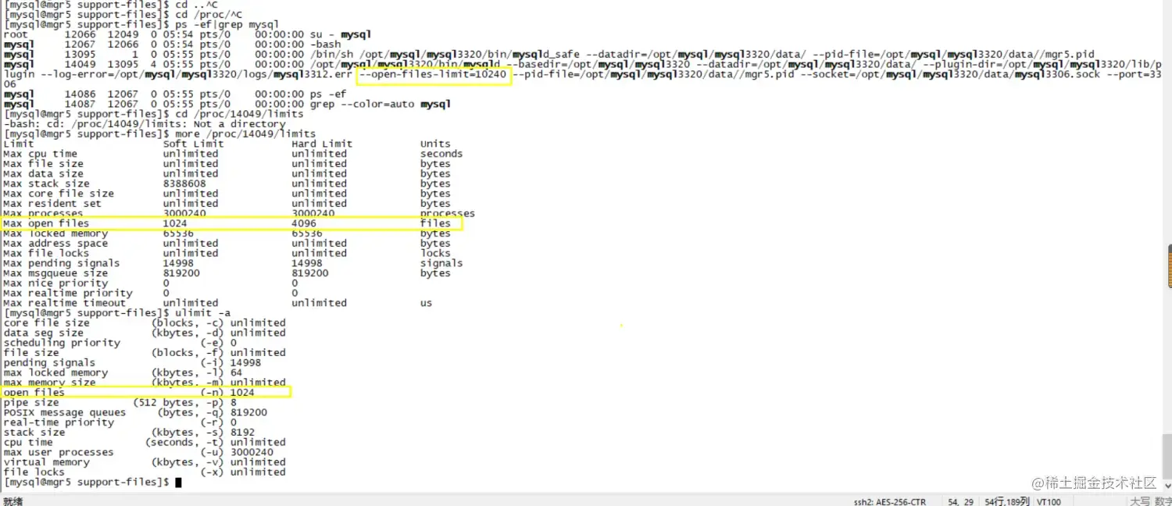Image resolution: width=1172 pixels, height=506 pixels.
Task: Click the soft limit value '8388608'
Action: pos(184,184)
